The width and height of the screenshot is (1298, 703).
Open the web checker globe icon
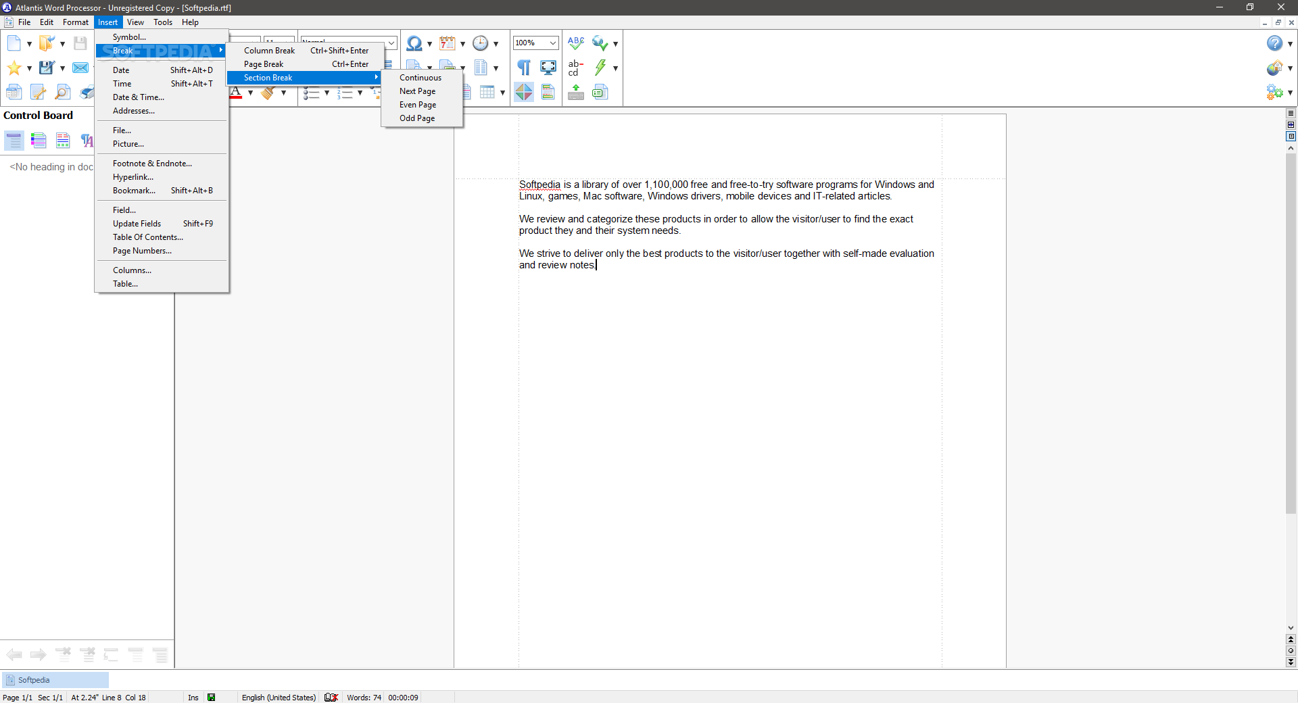(600, 43)
